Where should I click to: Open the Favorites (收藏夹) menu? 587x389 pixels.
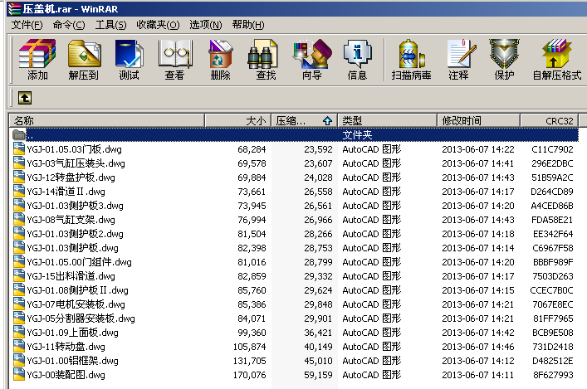pos(158,25)
